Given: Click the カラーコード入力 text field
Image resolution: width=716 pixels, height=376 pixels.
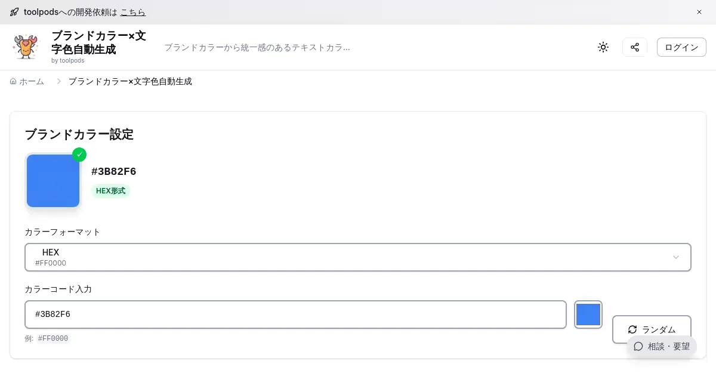Looking at the screenshot, I should coord(295,315).
